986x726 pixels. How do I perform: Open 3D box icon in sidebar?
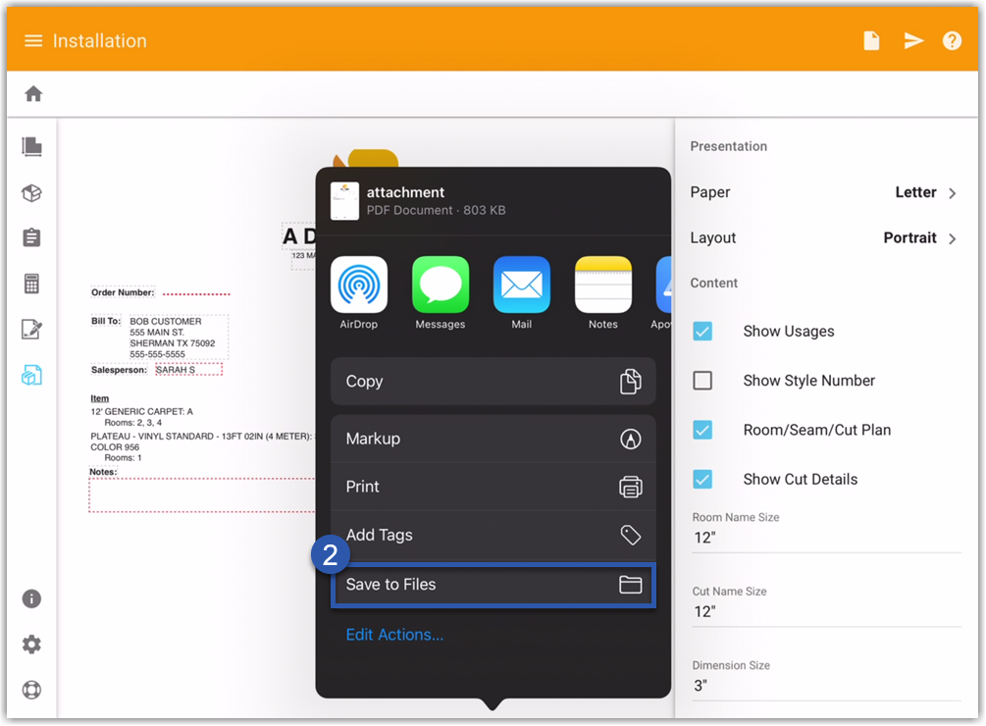[x=31, y=193]
